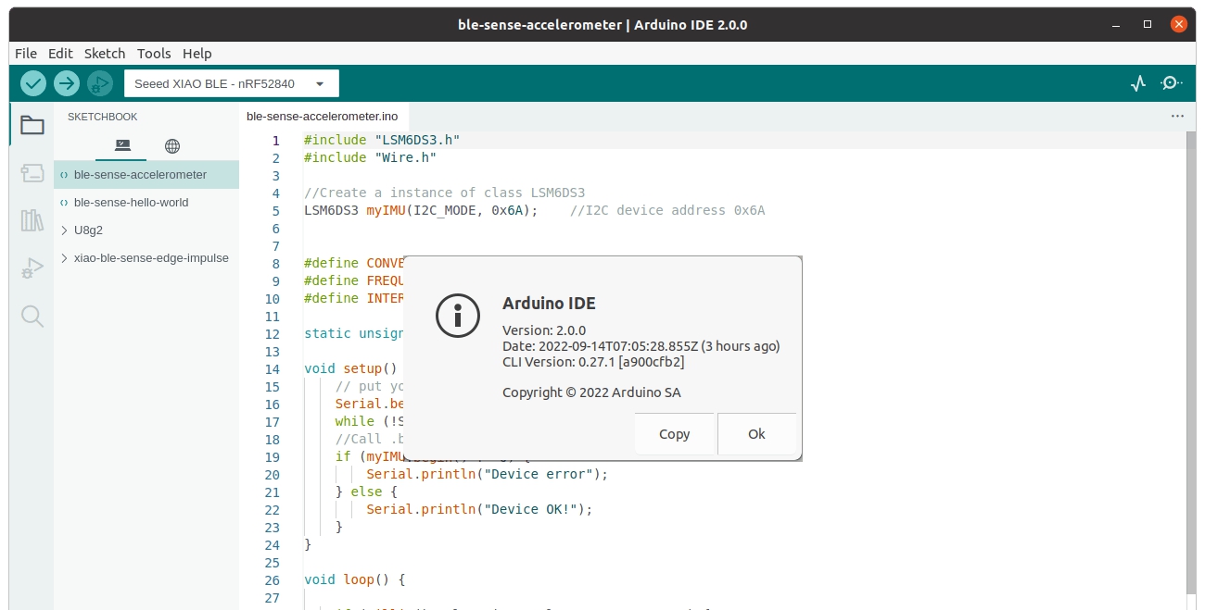Start debugging with the toolbar debug icon
The width and height of the screenshot is (1205, 610).
(x=99, y=83)
